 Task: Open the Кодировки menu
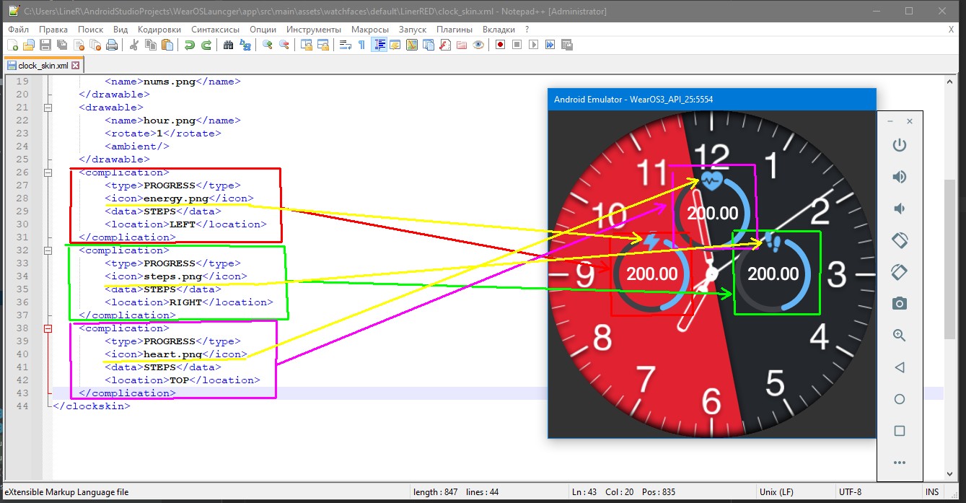[x=159, y=30]
